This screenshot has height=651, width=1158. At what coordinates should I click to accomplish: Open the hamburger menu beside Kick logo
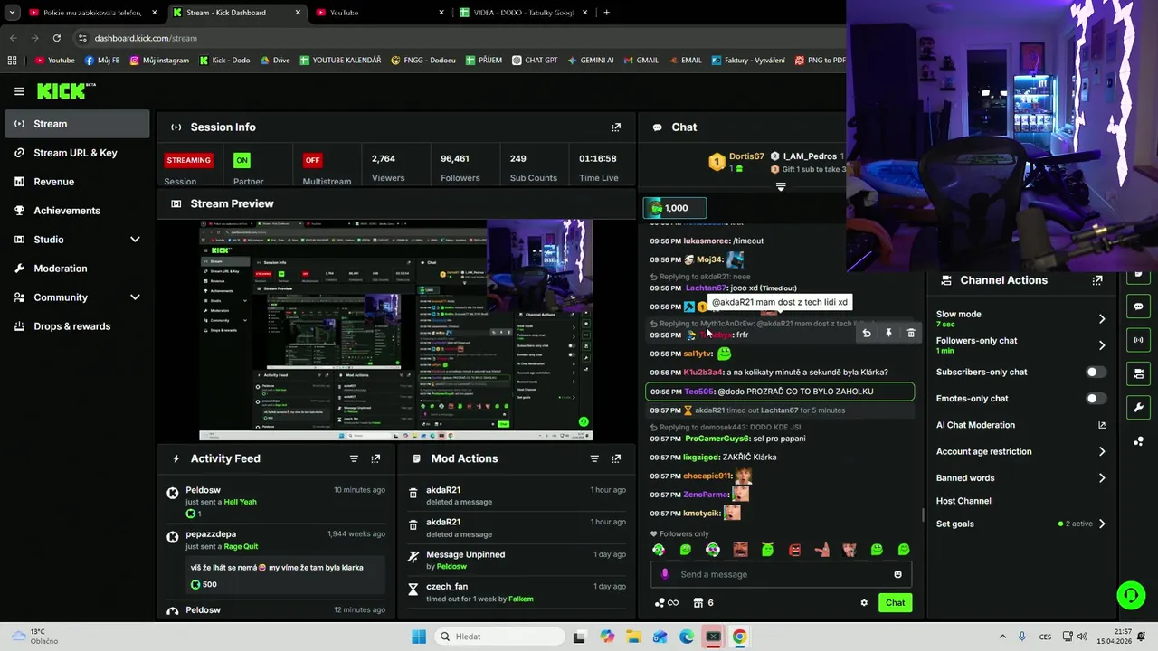pyautogui.click(x=19, y=91)
